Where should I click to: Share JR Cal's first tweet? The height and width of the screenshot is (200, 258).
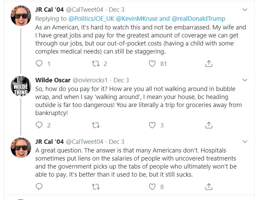pyautogui.click(x=209, y=63)
